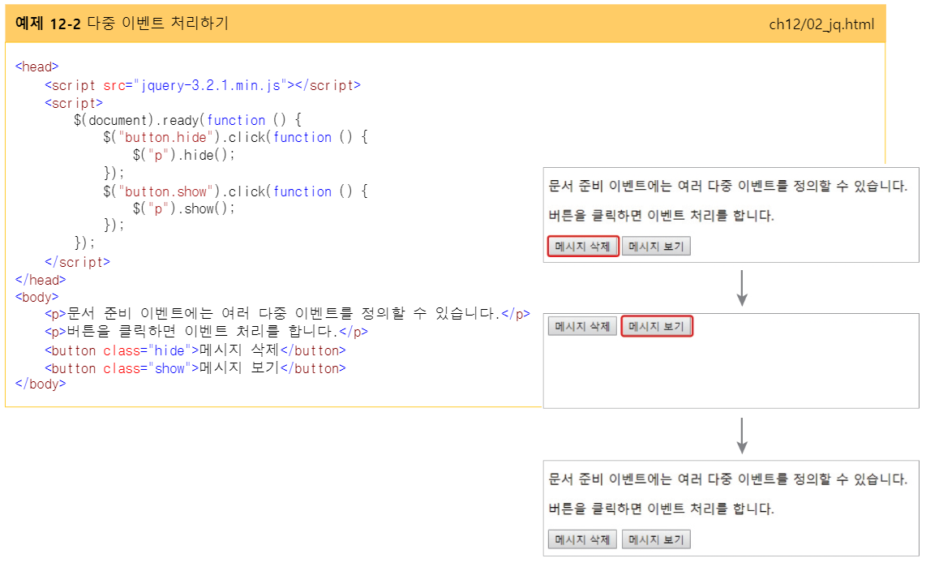Click the $("p").show(); code line
The width and height of the screenshot is (926, 567).
coord(184,208)
